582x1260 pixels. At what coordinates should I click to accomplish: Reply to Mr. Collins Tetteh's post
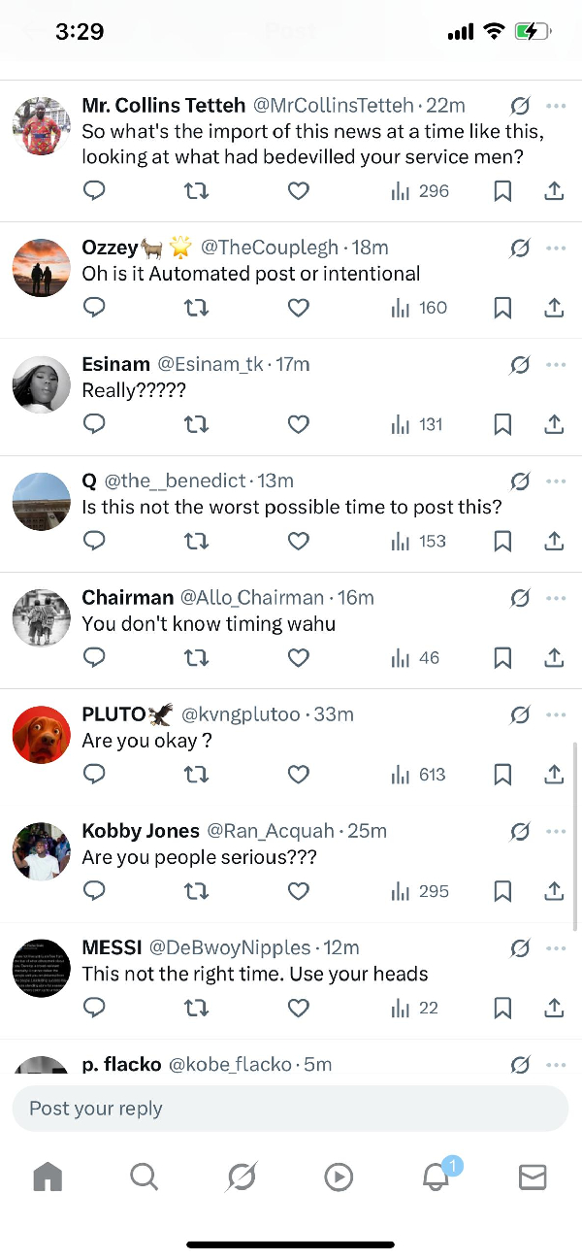click(94, 191)
